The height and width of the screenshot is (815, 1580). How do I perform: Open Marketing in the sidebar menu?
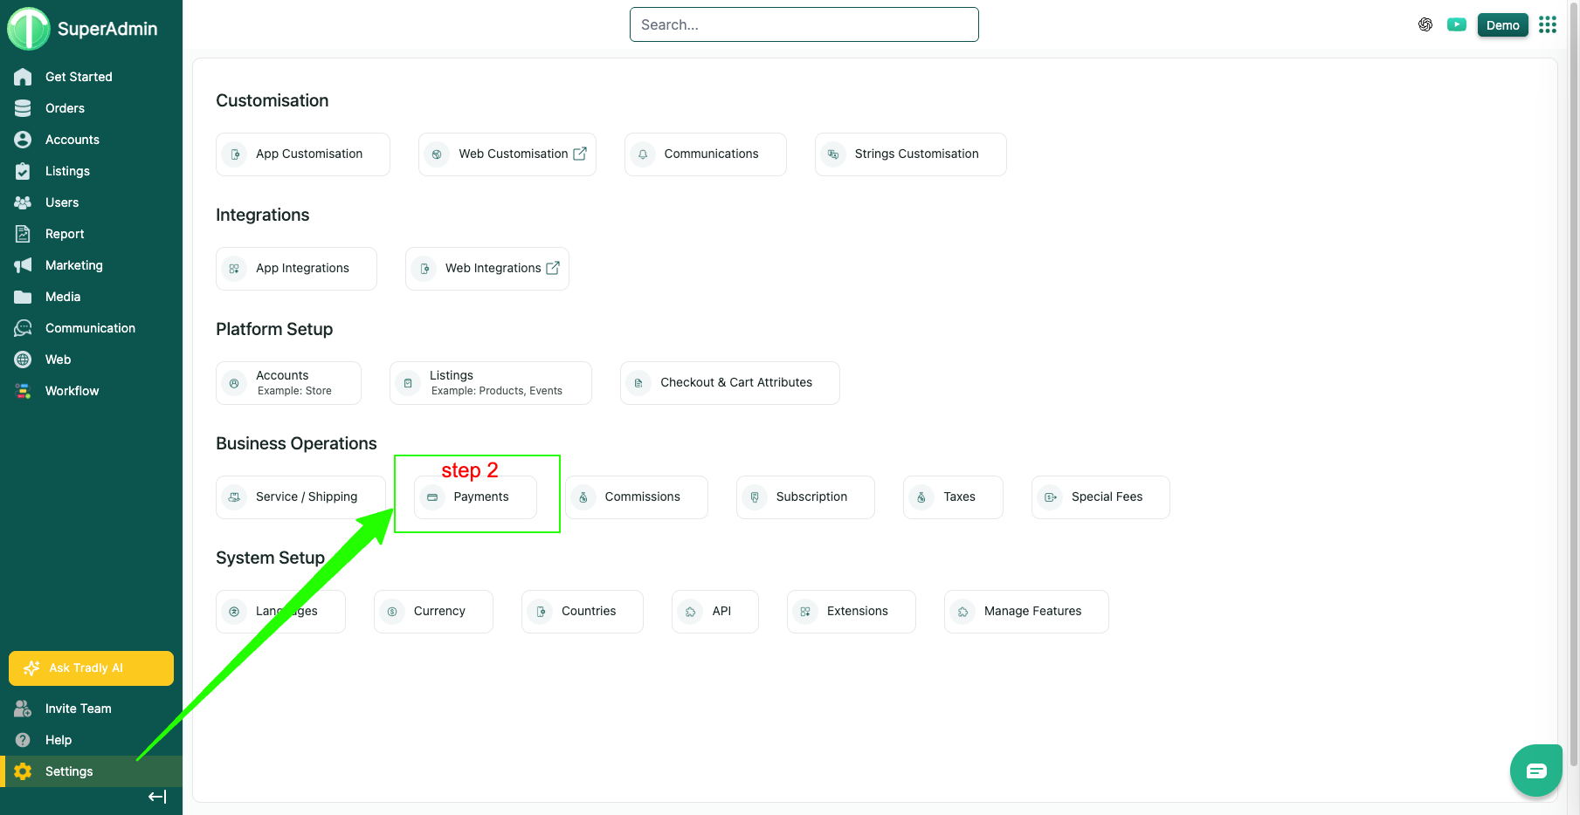(73, 265)
